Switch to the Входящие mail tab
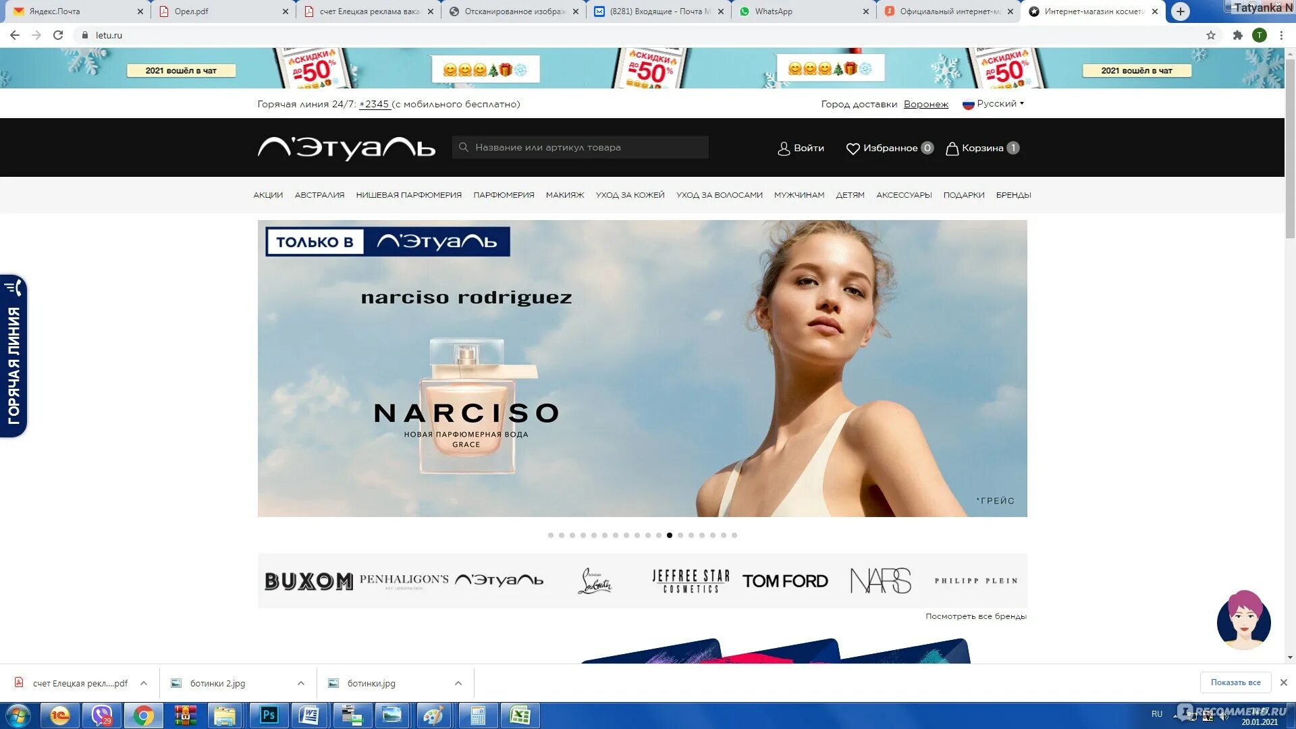 tap(658, 11)
